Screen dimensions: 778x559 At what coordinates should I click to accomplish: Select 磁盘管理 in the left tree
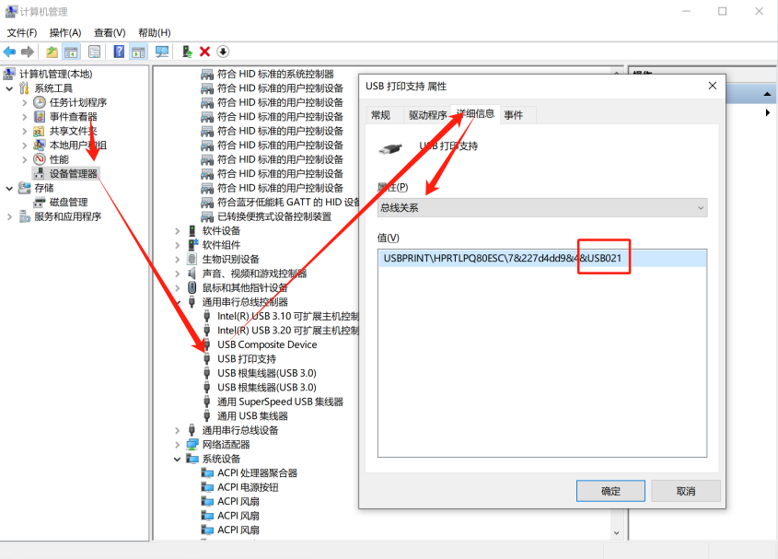pos(68,202)
